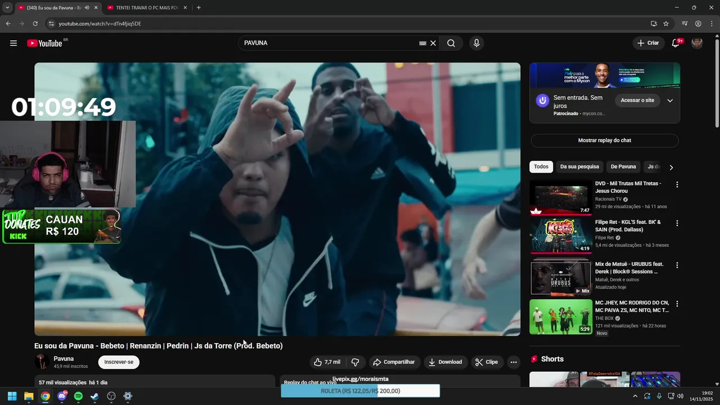
Task: Select the De Pavuna chip
Action: point(623,167)
